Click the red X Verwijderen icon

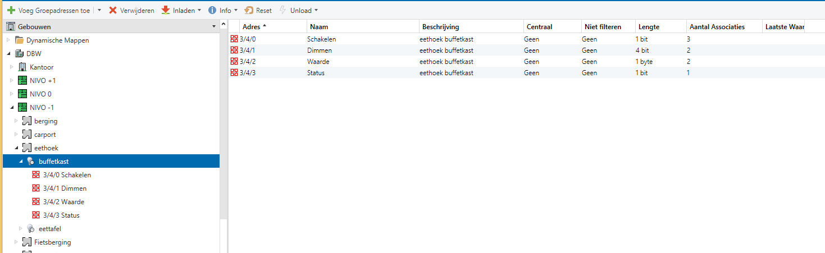(x=113, y=10)
